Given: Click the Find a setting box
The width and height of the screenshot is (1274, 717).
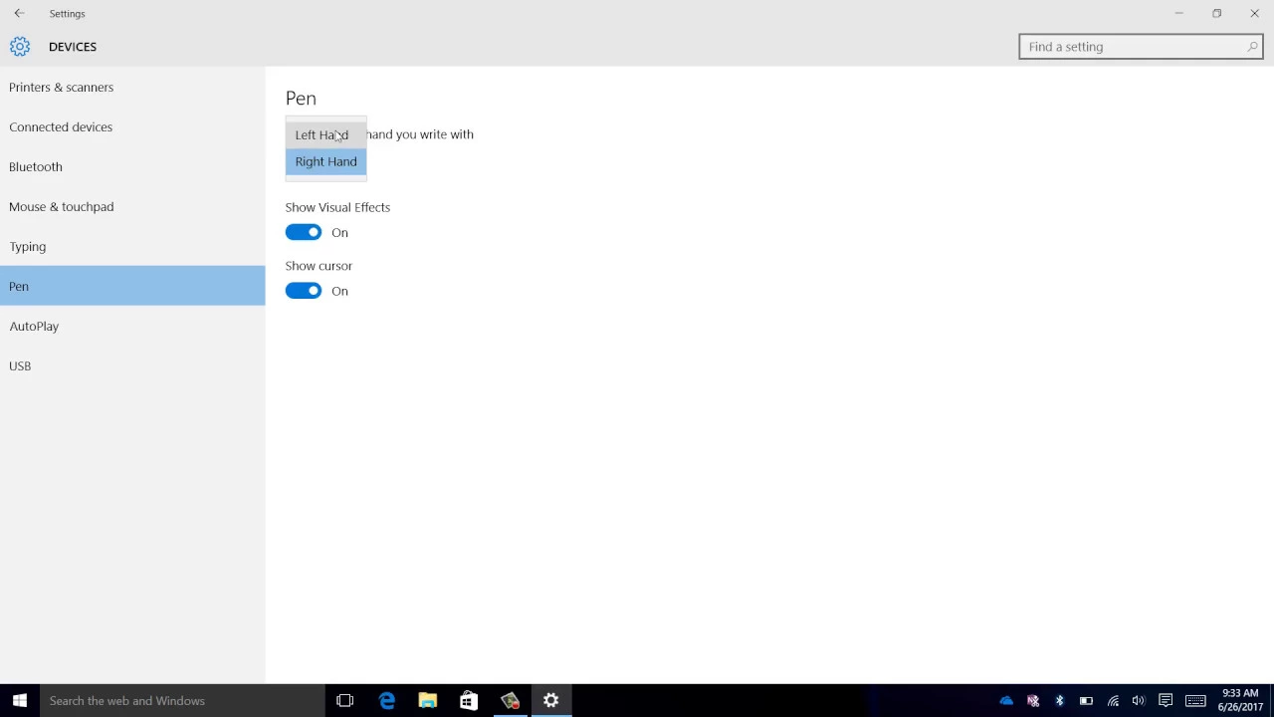Looking at the screenshot, I should pyautogui.click(x=1141, y=47).
